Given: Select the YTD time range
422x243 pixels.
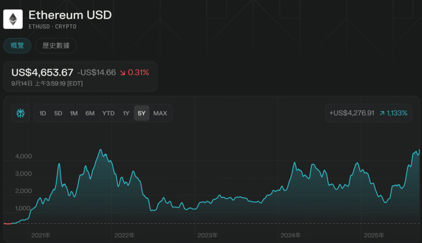Looking at the screenshot, I should click(108, 113).
